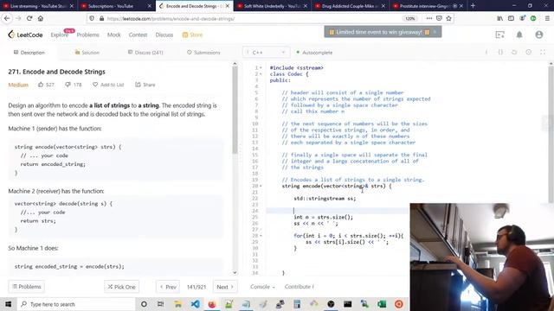Reset code to default icon
The width and height of the screenshot is (554, 311).
click(x=514, y=52)
